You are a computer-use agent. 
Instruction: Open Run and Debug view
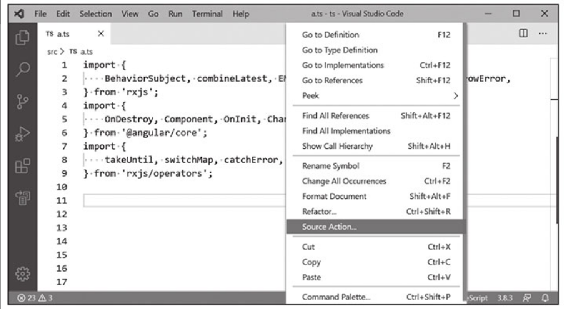(x=23, y=134)
